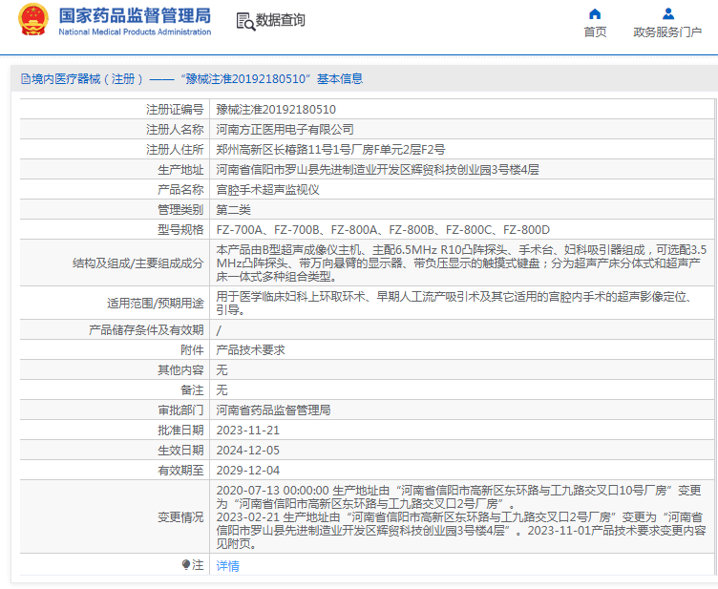Viewport: 718px width, 589px height.
Task: Click the 审批部门 label
Action: tap(180, 410)
